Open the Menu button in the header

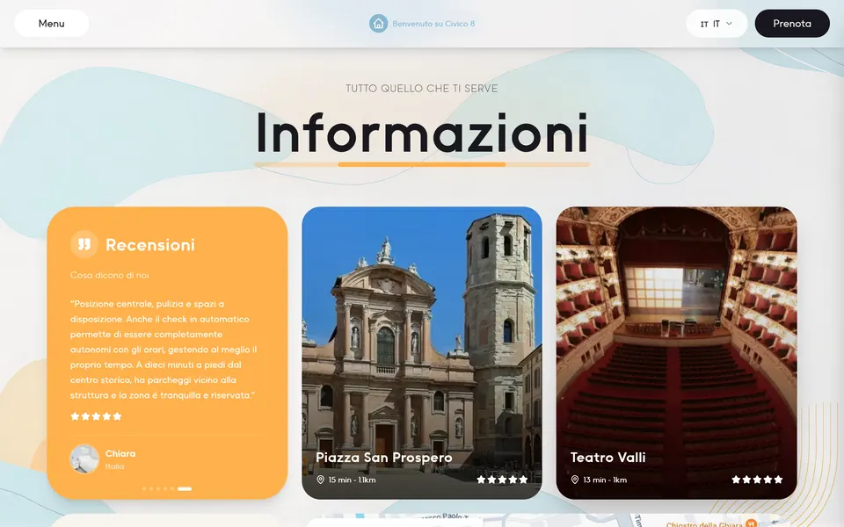pos(52,23)
